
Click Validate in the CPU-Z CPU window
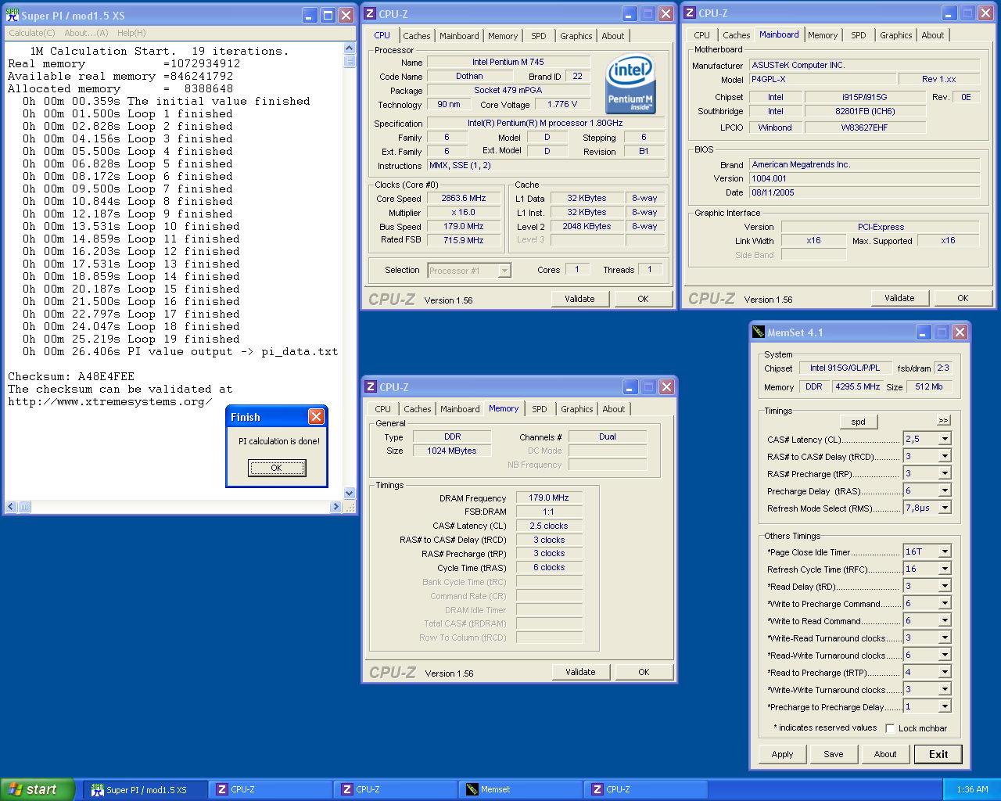[x=580, y=299]
